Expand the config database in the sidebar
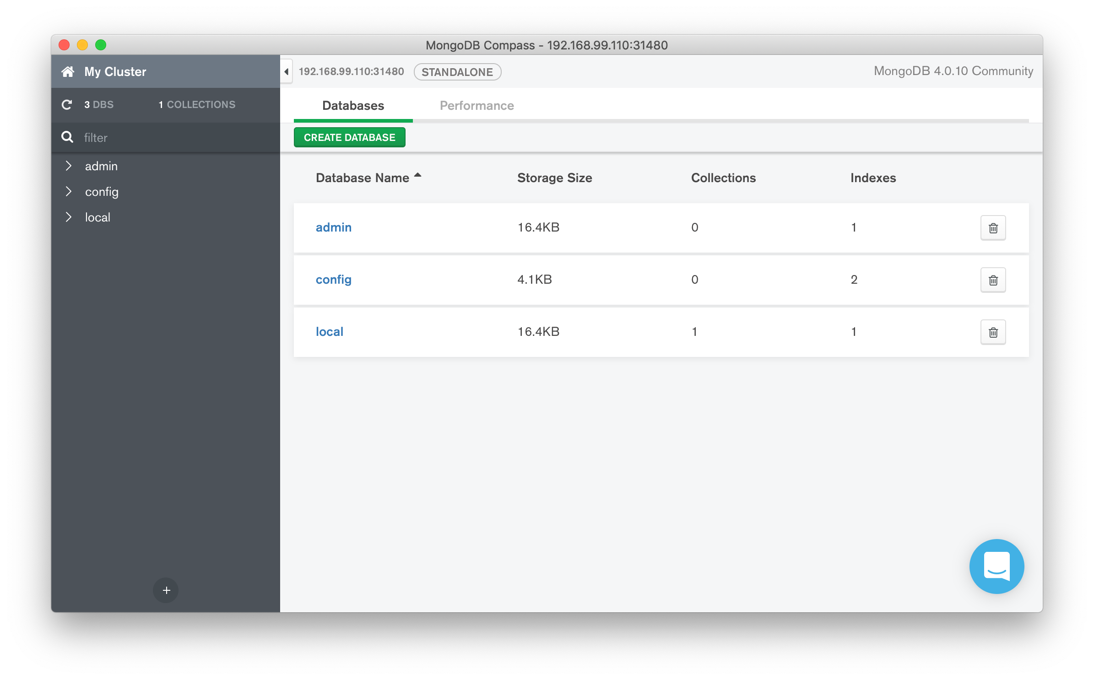 69,191
